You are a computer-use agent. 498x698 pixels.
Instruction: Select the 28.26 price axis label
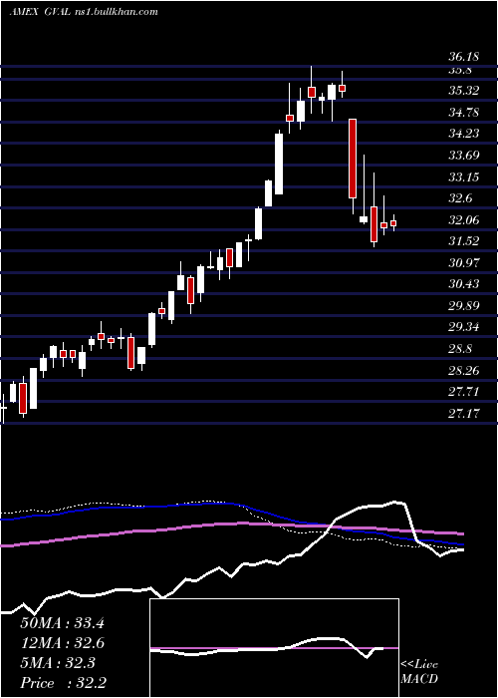[464, 370]
